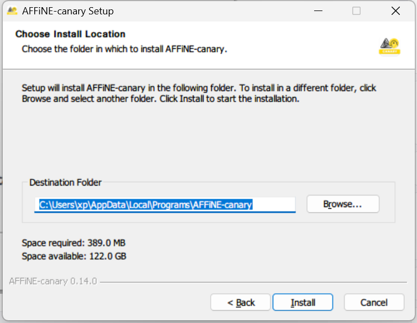Click the "AFFiNE-canary 0.14.0" version label
This screenshot has width=417, height=323.
[x=53, y=282]
